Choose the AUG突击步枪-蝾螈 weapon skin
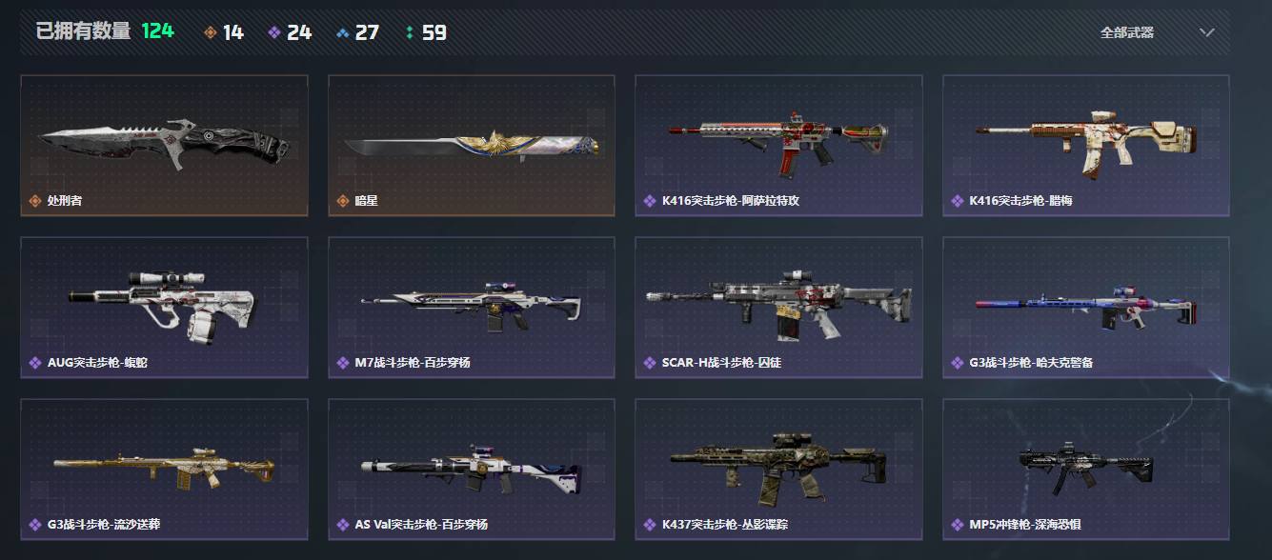Screen dimensions: 1272x560 click(x=164, y=308)
